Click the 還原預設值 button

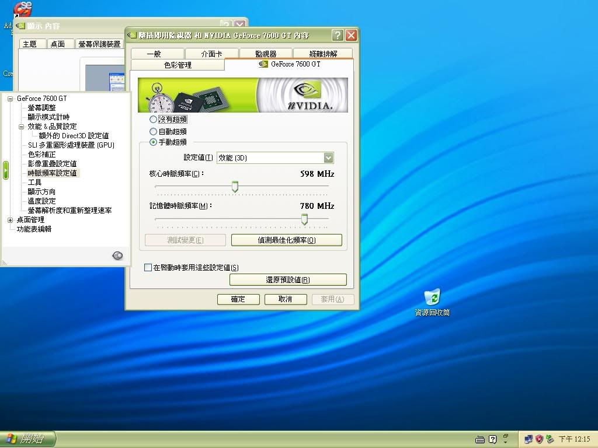click(x=288, y=280)
